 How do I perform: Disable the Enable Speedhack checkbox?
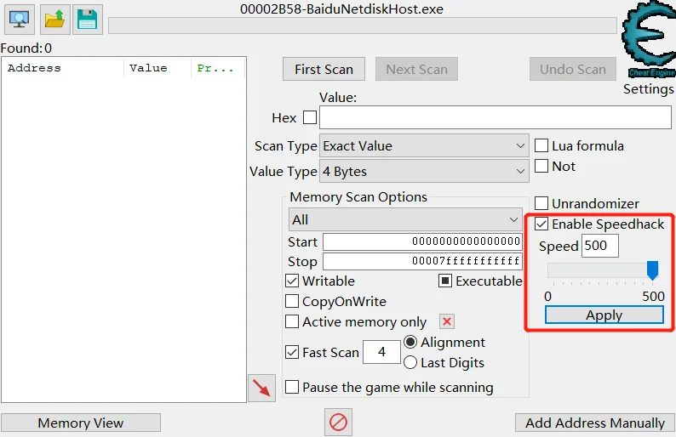tap(541, 224)
